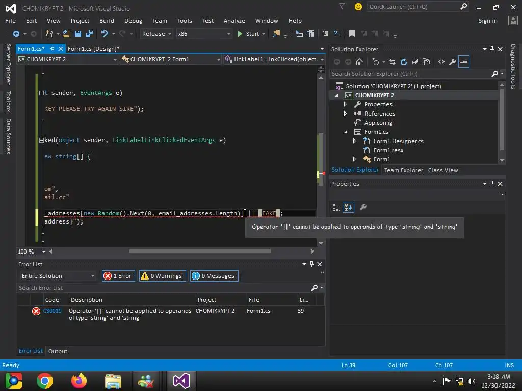Toggle Show All Files in Solution Explorer
The image size is (522, 391).
pyautogui.click(x=426, y=62)
